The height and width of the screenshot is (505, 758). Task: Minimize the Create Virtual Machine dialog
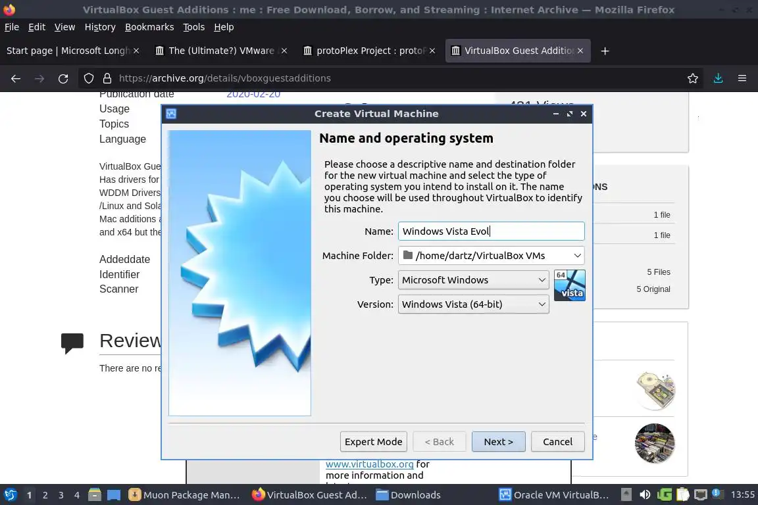coord(556,114)
